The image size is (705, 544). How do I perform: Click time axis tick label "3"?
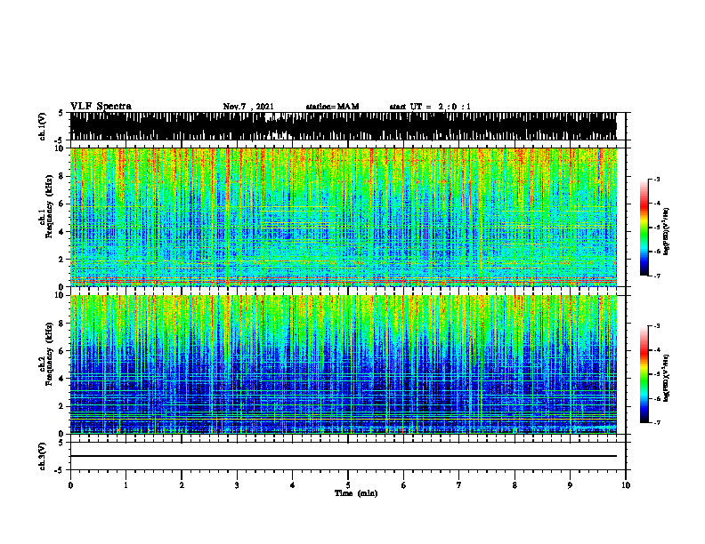[x=237, y=484]
